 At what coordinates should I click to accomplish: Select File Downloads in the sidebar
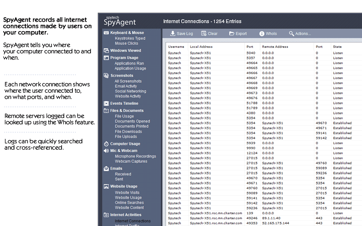(128, 132)
